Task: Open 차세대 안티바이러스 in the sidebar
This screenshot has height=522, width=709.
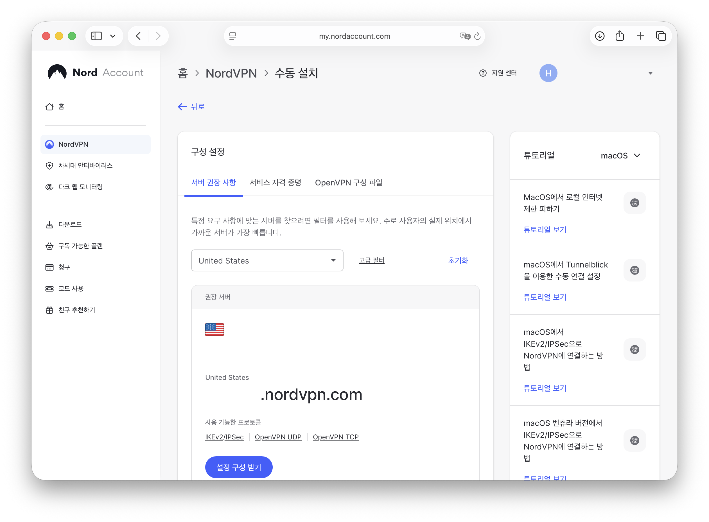Action: [96, 165]
